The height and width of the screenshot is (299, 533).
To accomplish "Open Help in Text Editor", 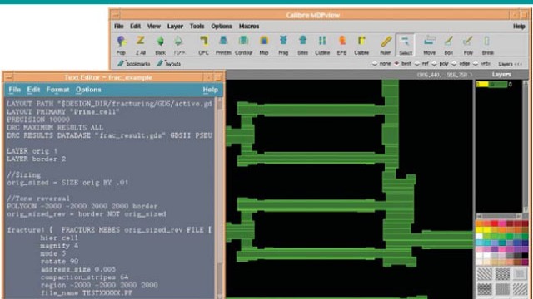I will coord(211,90).
